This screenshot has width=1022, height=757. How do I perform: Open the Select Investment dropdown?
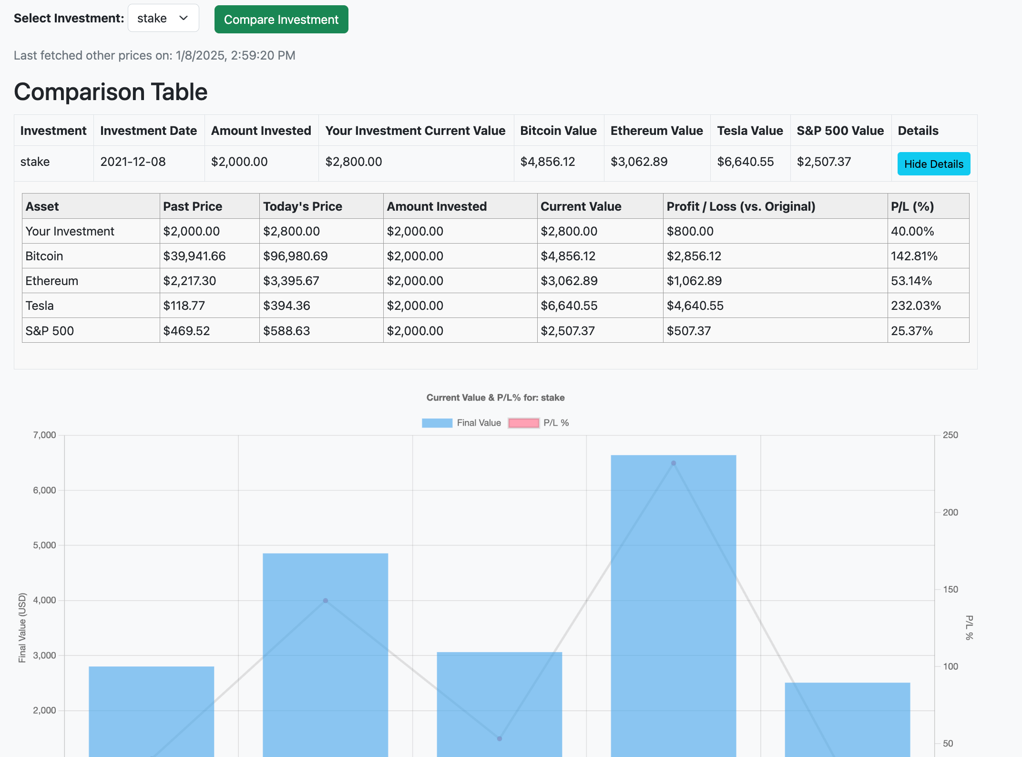[163, 19]
